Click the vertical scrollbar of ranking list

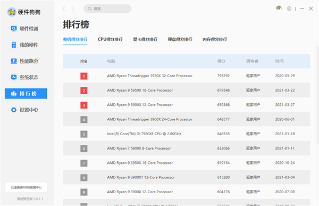(x=317, y=95)
